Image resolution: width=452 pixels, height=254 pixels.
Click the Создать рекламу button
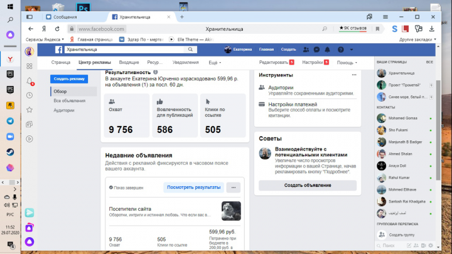[69, 79]
